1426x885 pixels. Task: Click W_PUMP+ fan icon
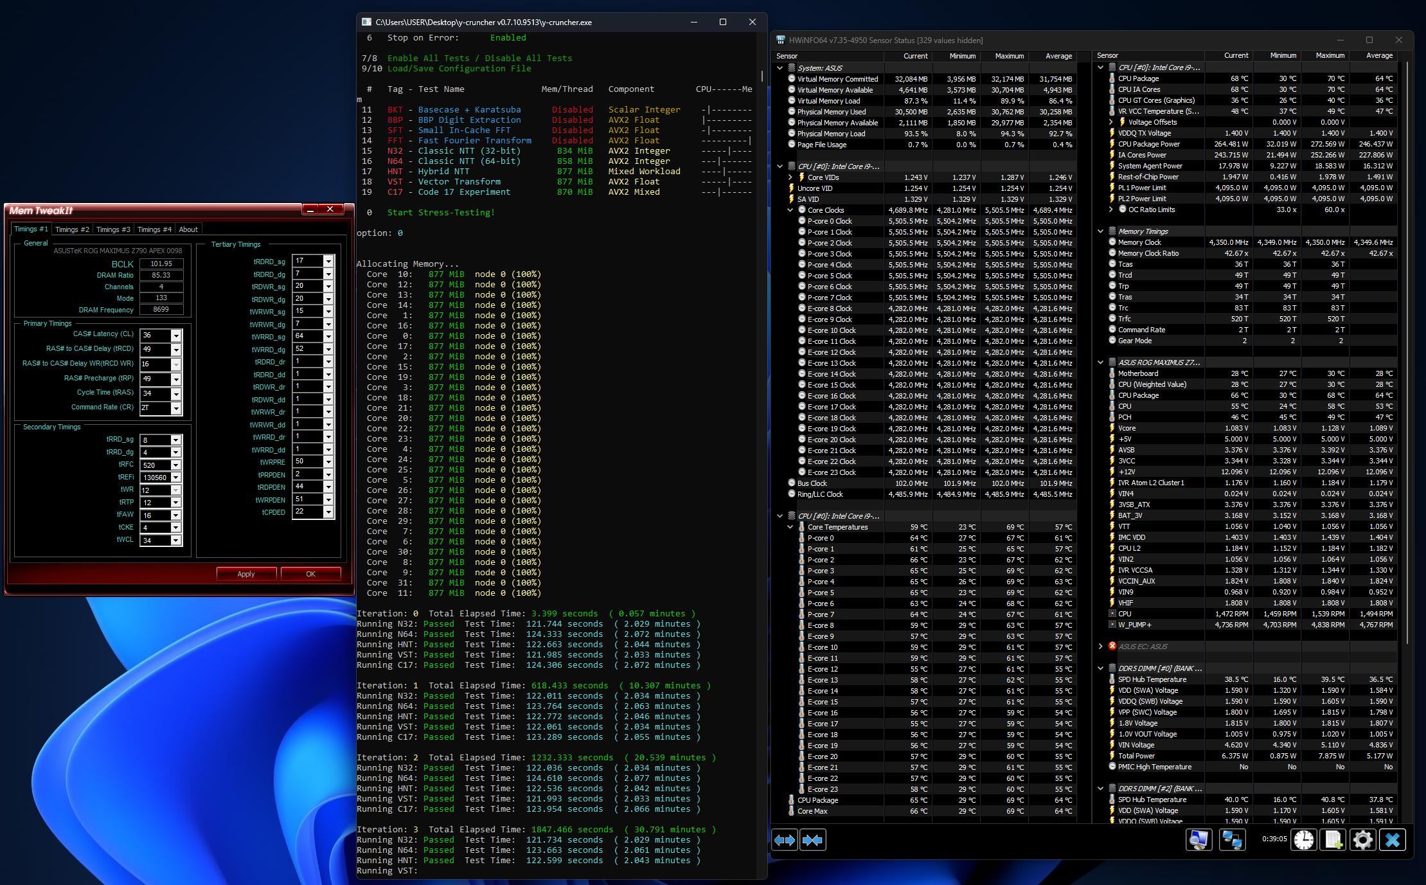pyautogui.click(x=1112, y=625)
